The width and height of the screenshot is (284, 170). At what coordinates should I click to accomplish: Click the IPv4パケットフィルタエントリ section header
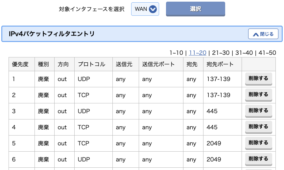pyautogui.click(x=52, y=34)
